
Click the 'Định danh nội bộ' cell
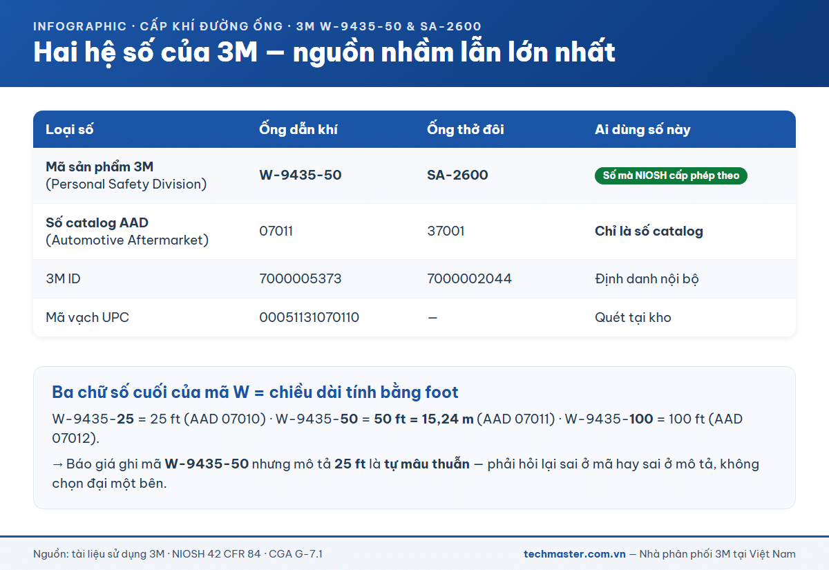(647, 278)
